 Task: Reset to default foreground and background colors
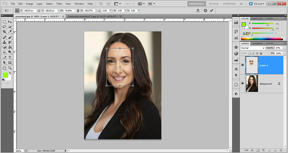click(3, 80)
